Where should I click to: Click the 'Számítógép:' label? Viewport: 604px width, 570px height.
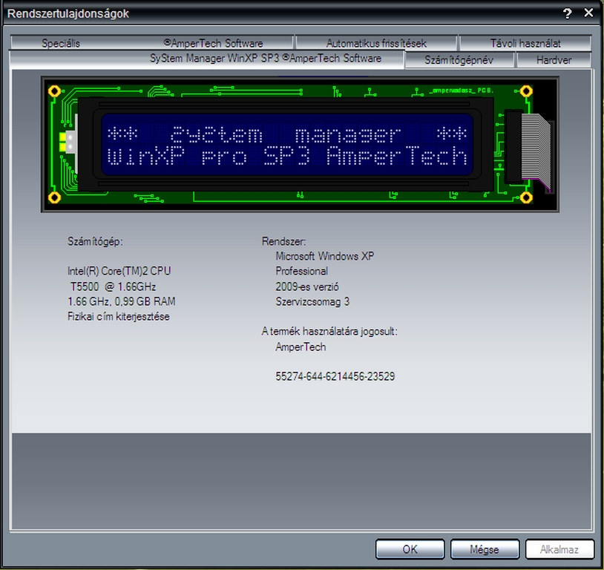(x=95, y=242)
